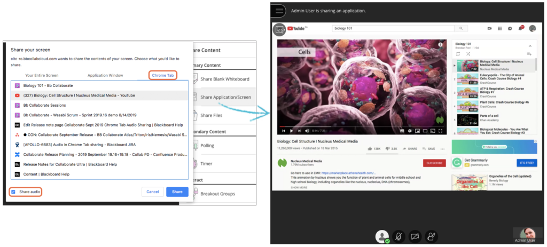Click the save playlist icon
The width and height of the screenshot is (547, 247).
click(x=529, y=54)
